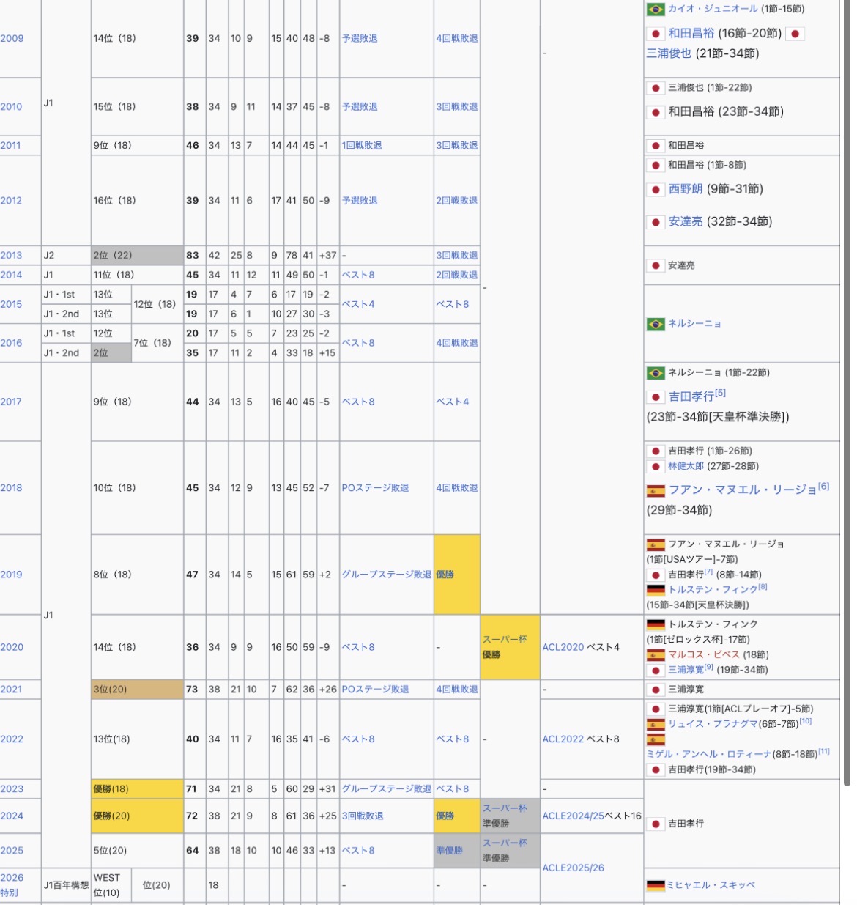Viewport: 857px width, 905px height.
Task: Open the ACL2020 link
Action: point(563,647)
